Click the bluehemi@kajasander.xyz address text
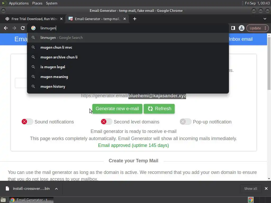 [x=157, y=96]
